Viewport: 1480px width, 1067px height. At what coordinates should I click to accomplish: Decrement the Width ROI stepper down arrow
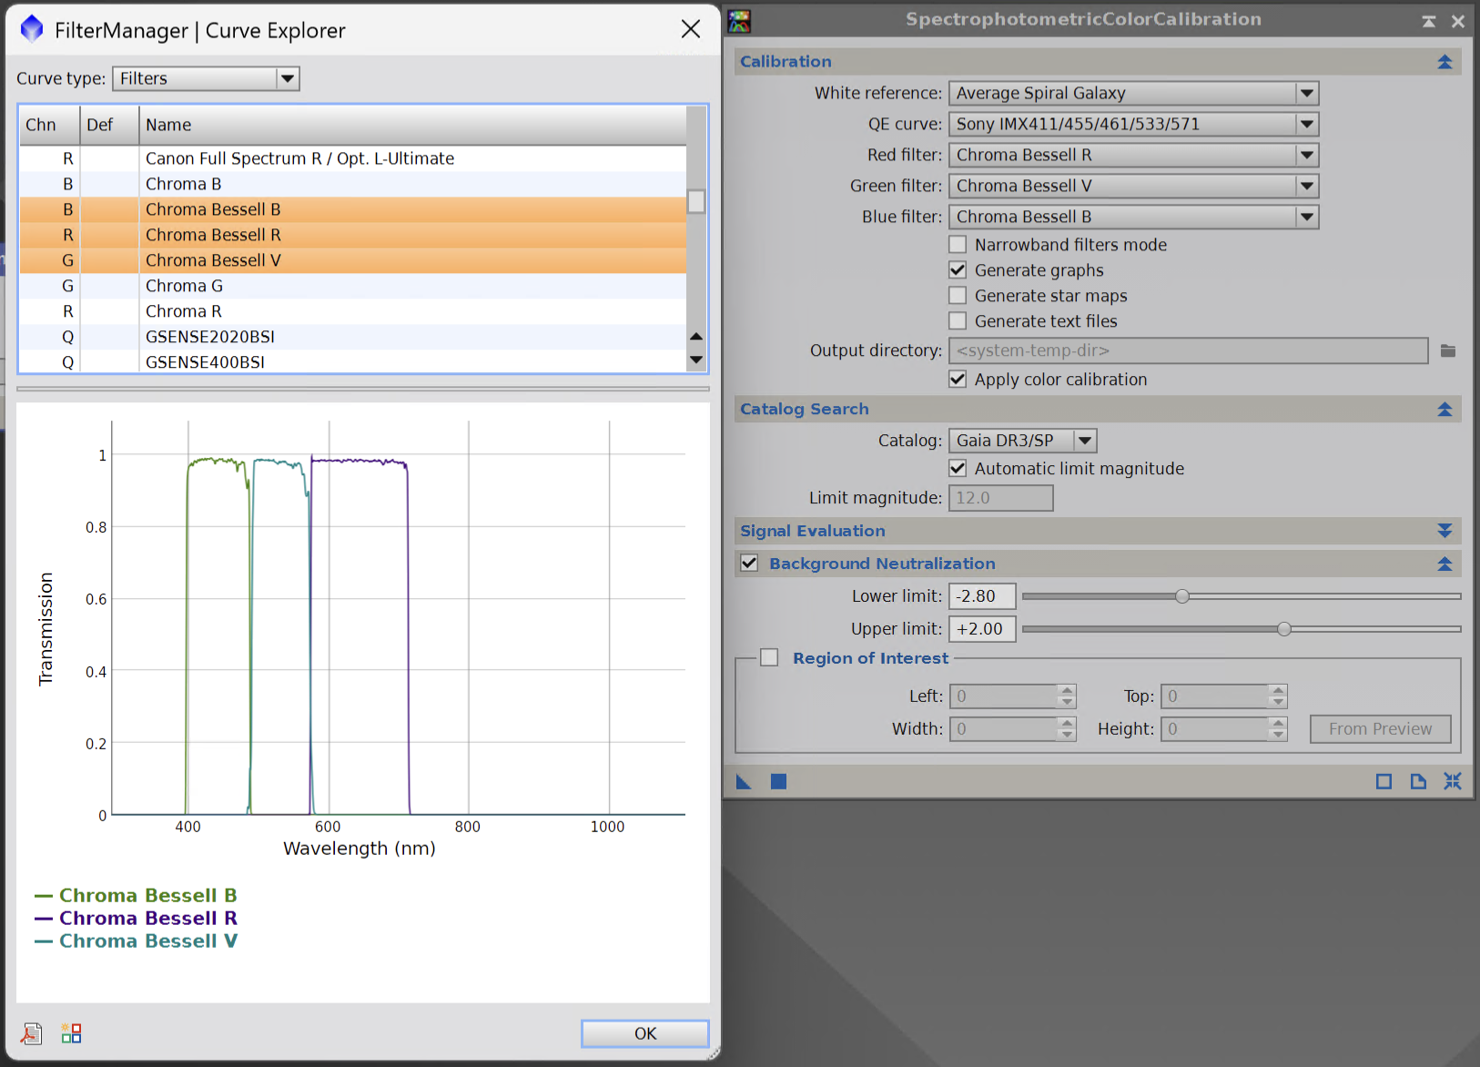(x=1067, y=735)
